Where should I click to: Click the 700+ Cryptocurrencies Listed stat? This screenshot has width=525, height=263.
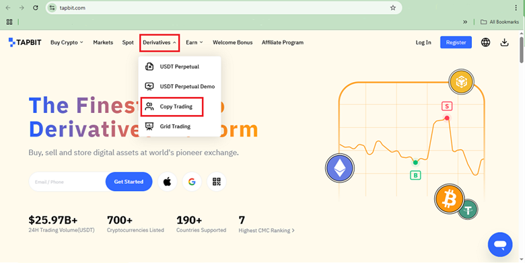click(135, 224)
